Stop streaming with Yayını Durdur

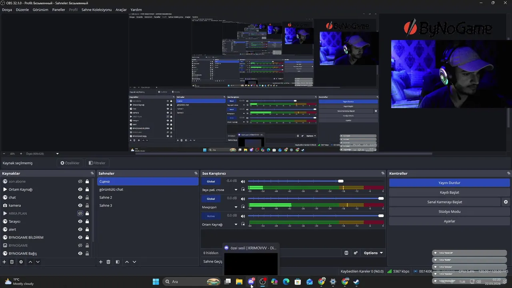coord(450,183)
